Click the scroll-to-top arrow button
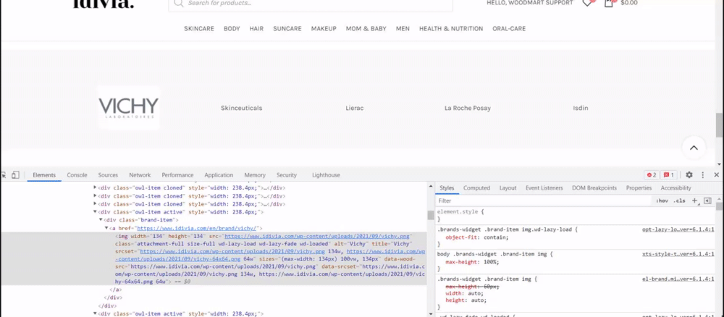 694,148
